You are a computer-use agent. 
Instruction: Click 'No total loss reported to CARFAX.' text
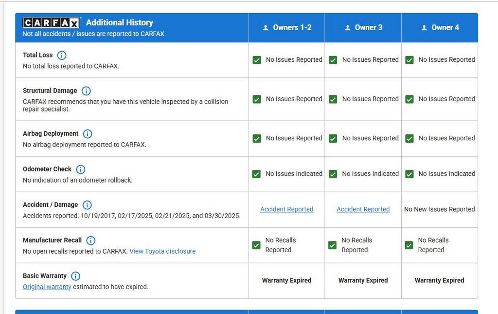tap(71, 66)
